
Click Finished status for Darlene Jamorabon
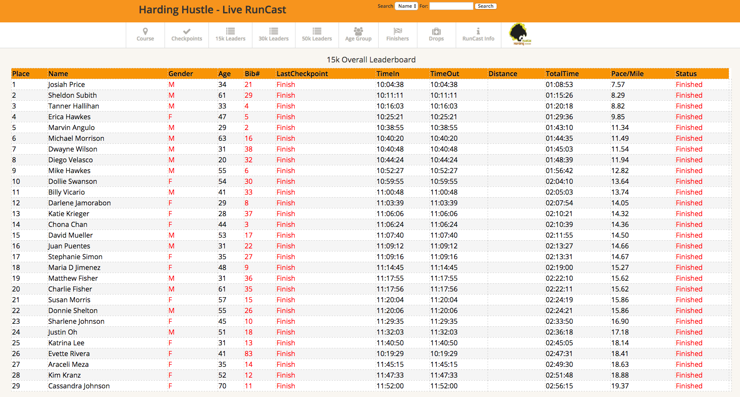pyautogui.click(x=689, y=203)
